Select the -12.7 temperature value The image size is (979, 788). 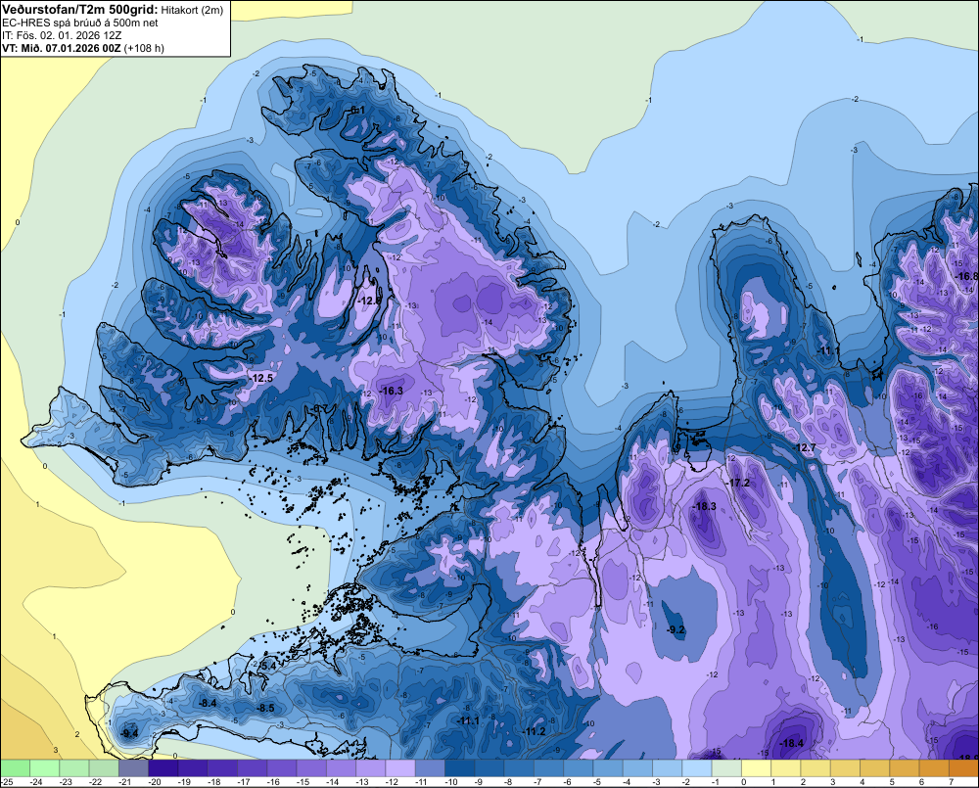pos(805,447)
